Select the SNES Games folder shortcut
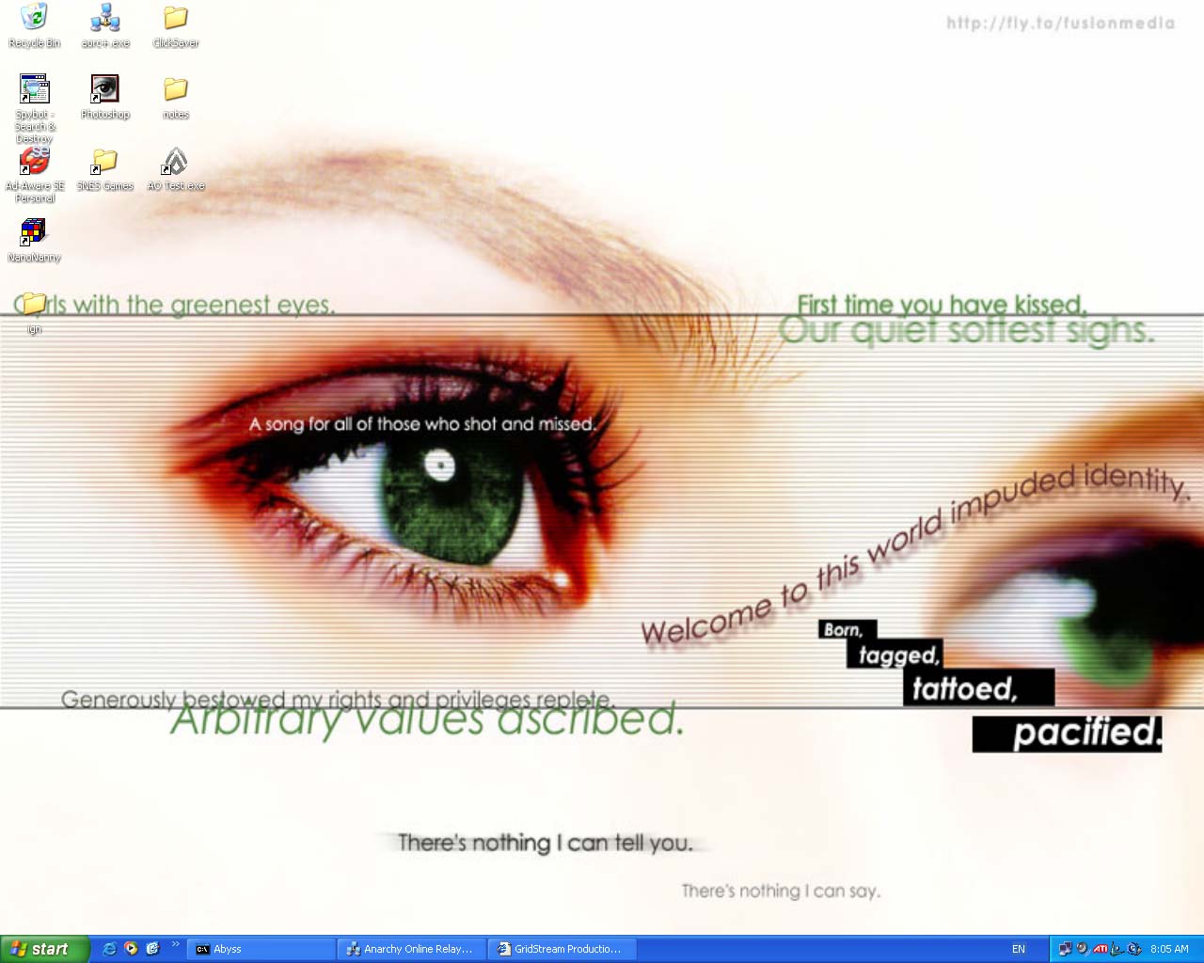1204x963 pixels. pyautogui.click(x=104, y=162)
